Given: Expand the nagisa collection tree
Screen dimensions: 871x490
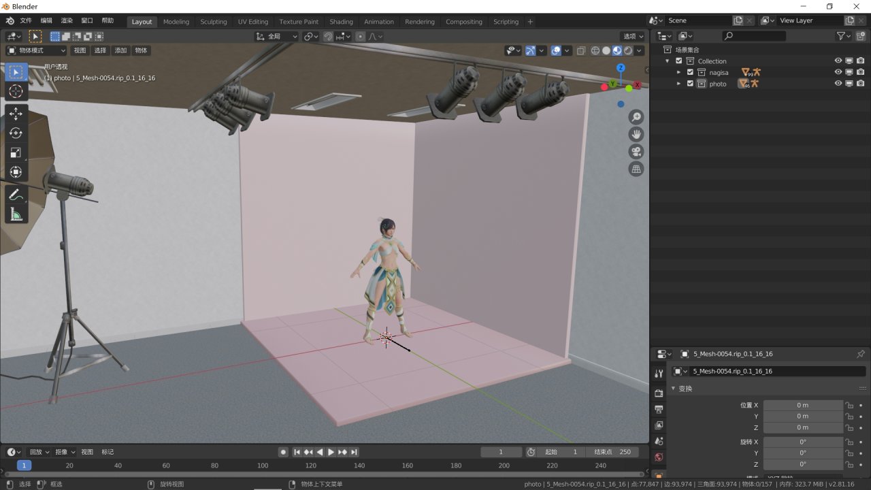Looking at the screenshot, I should (678, 72).
